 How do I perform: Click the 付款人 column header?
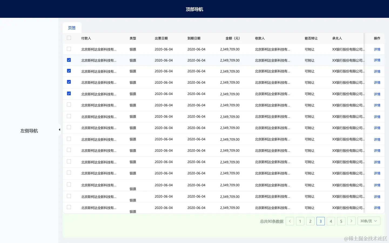tap(86, 38)
